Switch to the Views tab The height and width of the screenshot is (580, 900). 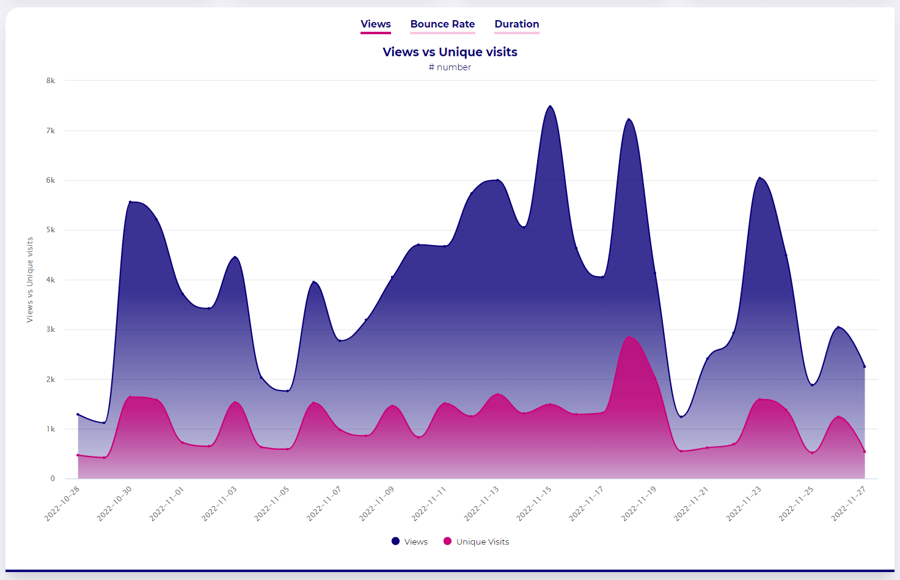(375, 24)
